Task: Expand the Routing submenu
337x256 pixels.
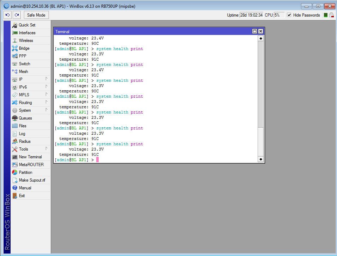Action: tap(46, 102)
